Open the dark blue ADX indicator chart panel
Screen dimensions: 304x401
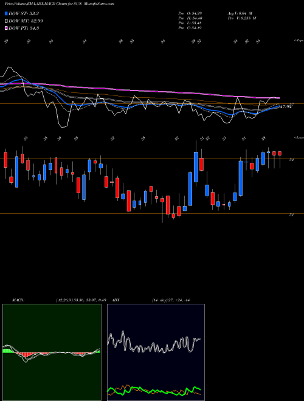point(156,352)
